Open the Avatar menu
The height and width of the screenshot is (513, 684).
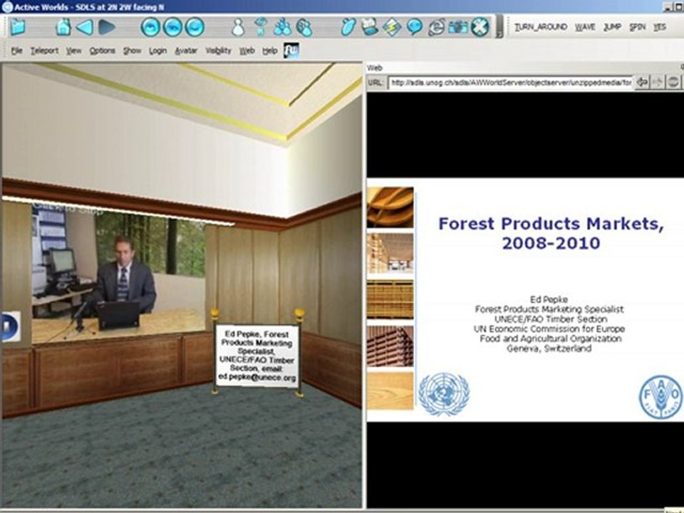(186, 51)
